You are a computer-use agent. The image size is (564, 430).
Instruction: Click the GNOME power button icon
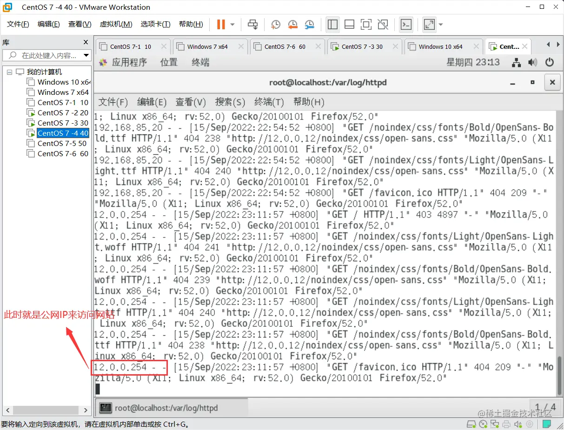pyautogui.click(x=550, y=62)
